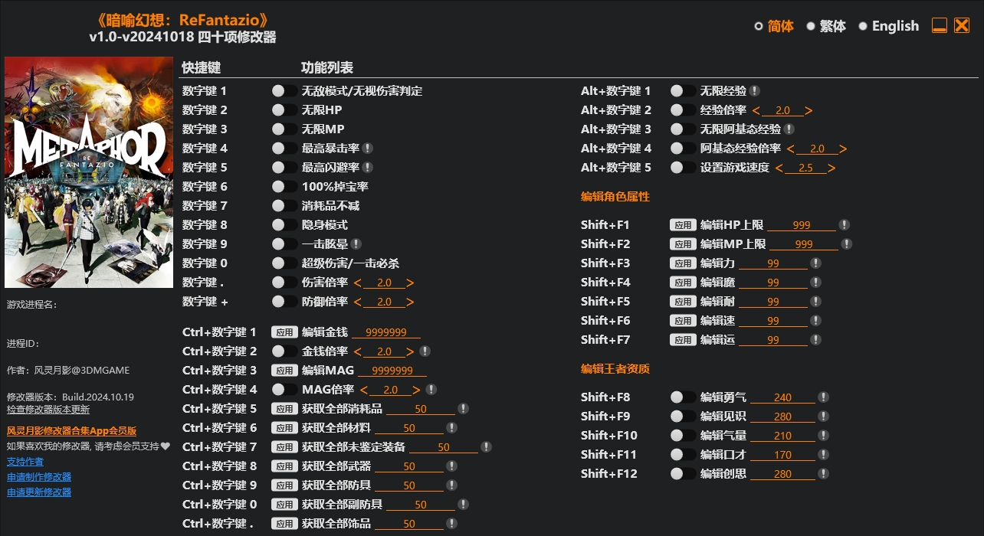
Task: Select 简体 language option
Action: 774,26
